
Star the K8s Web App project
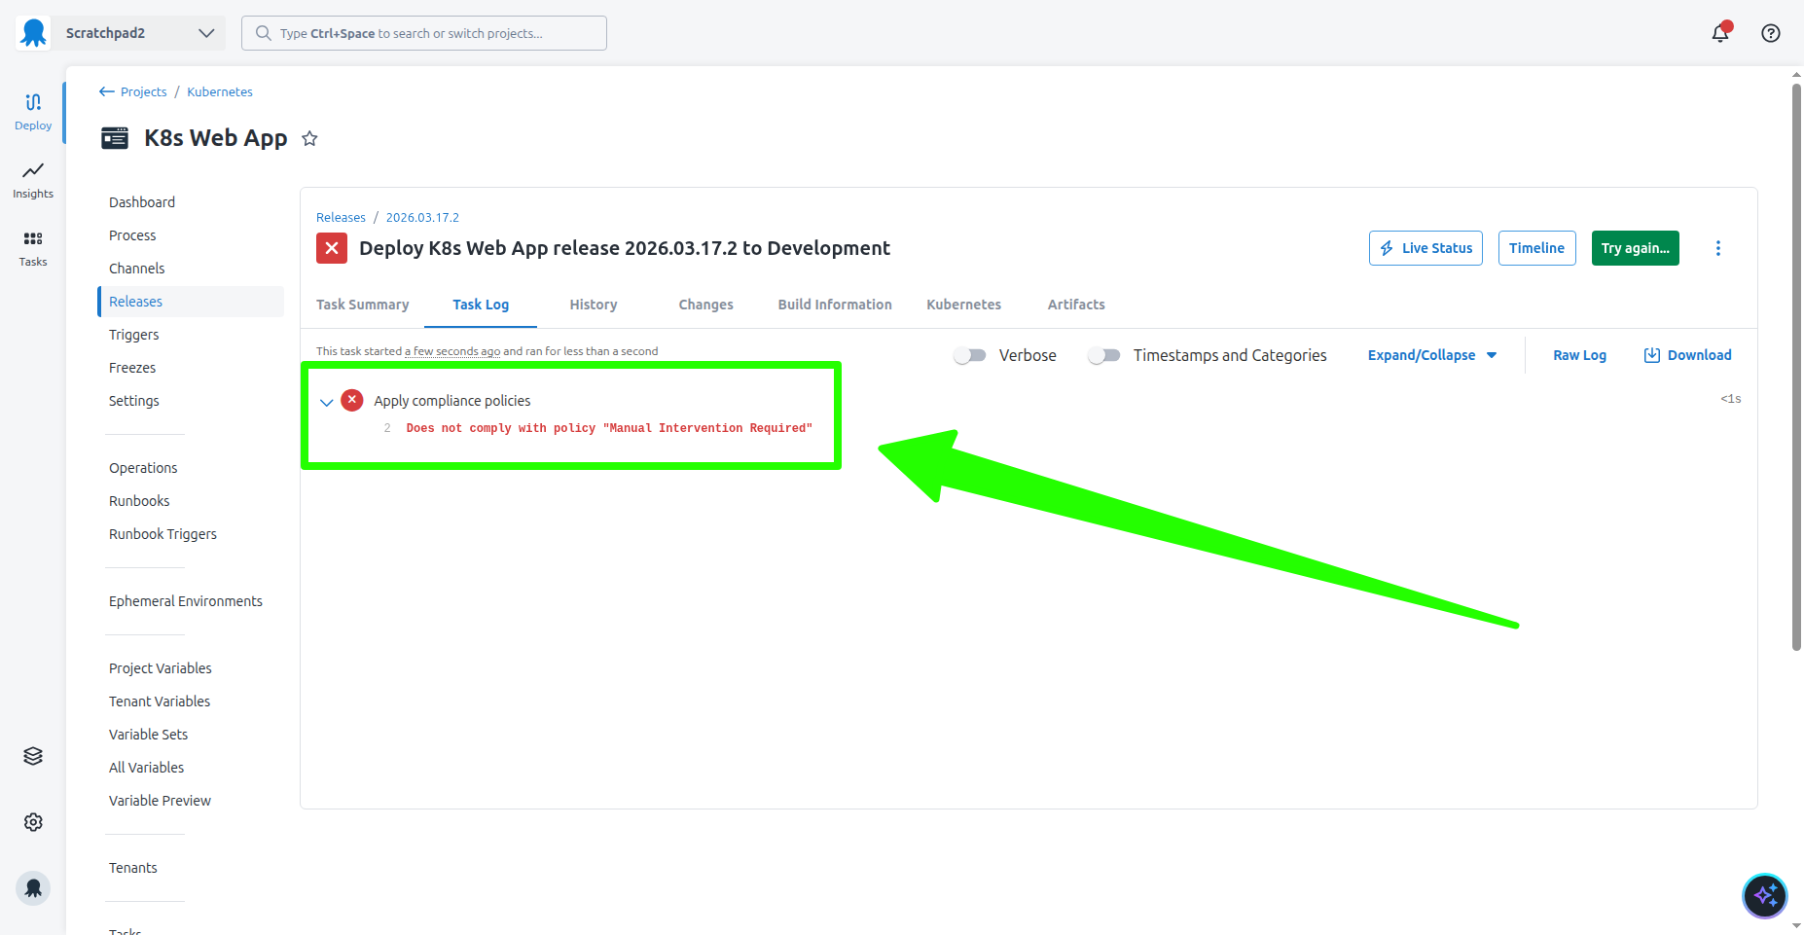(309, 138)
